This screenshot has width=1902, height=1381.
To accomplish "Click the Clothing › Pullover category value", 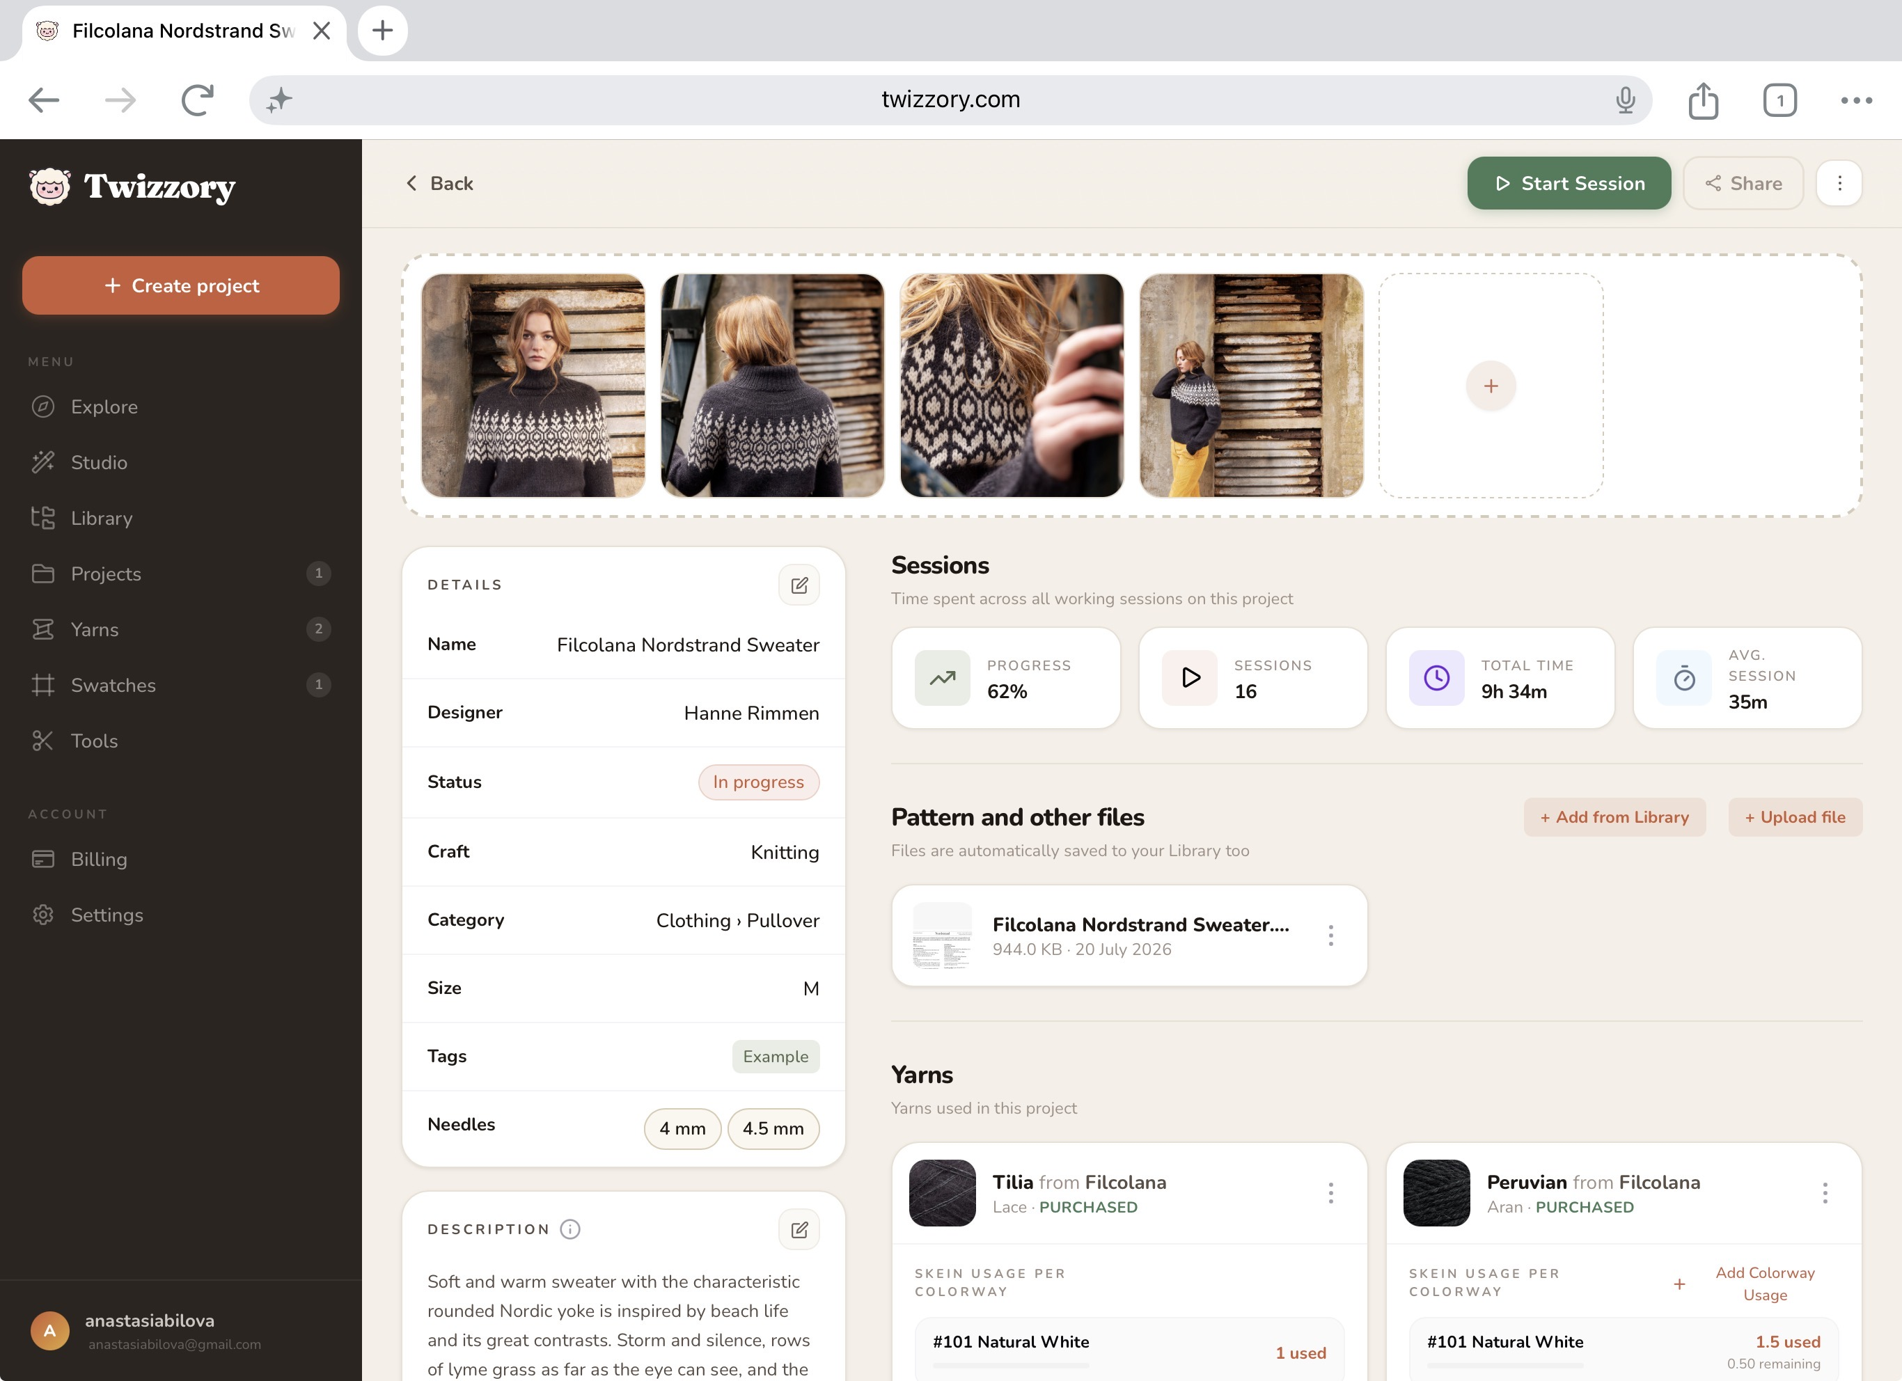I will [738, 921].
